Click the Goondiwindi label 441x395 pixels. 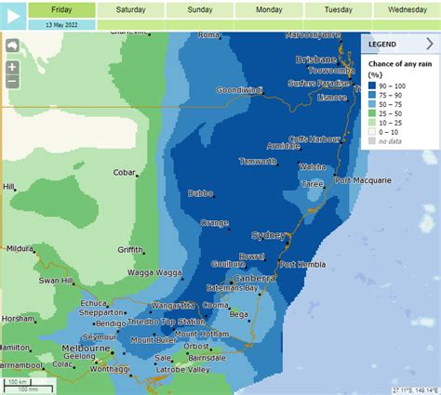239,90
